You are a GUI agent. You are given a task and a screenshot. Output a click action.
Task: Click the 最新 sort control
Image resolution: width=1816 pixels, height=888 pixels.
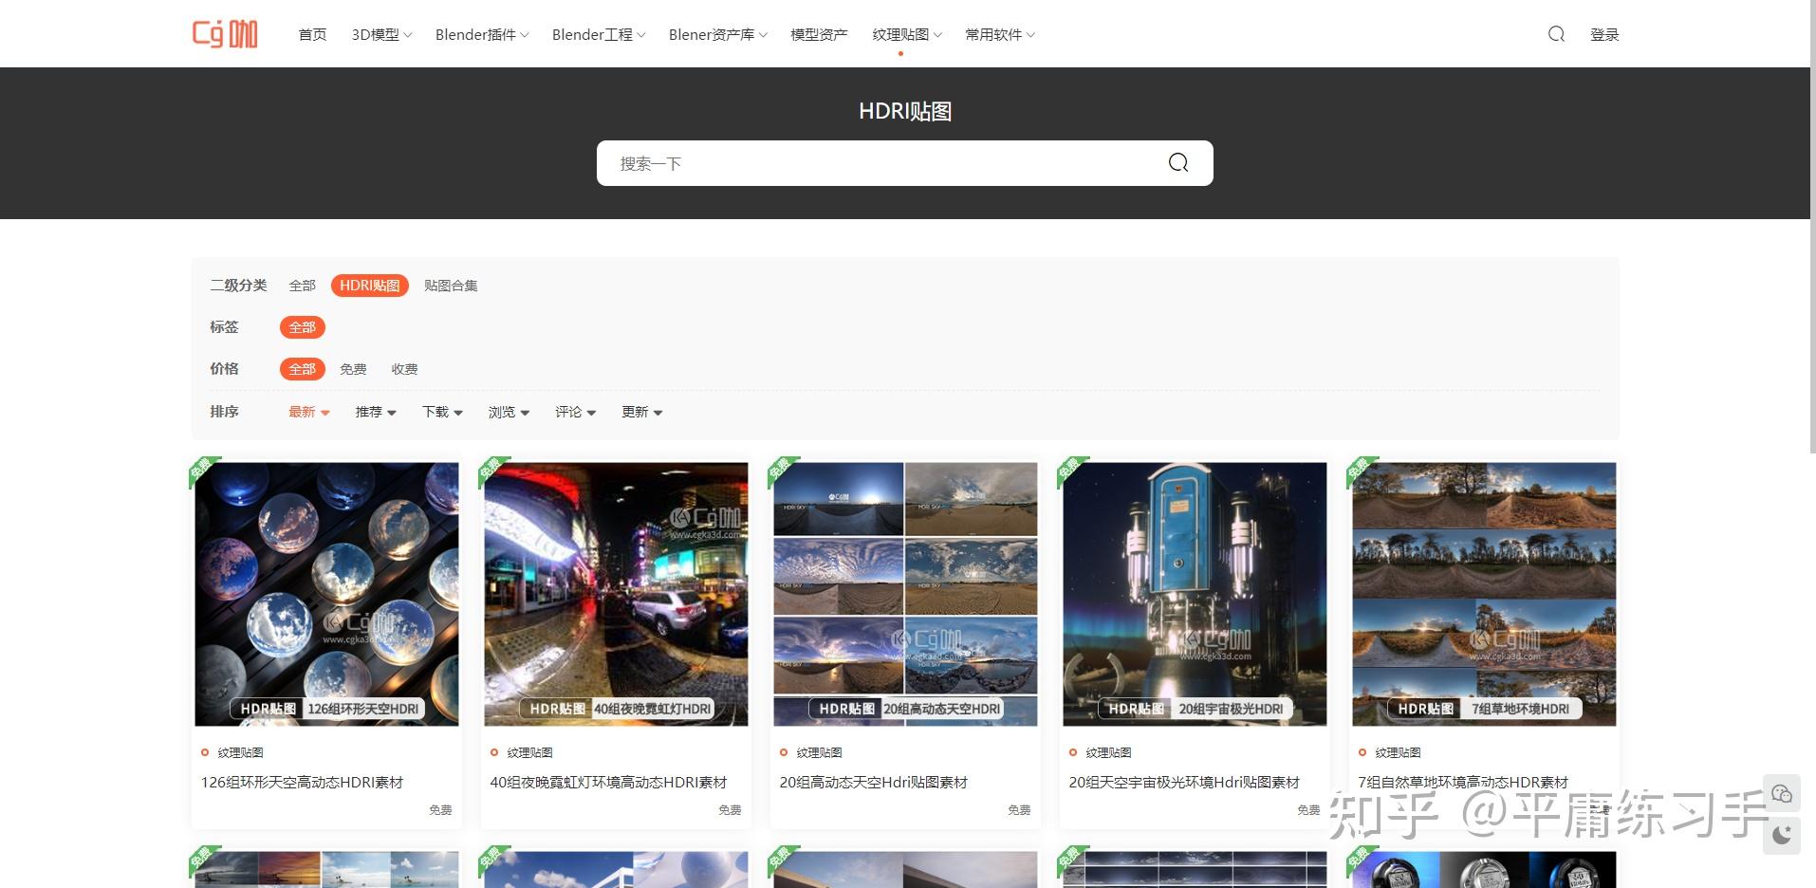[302, 412]
